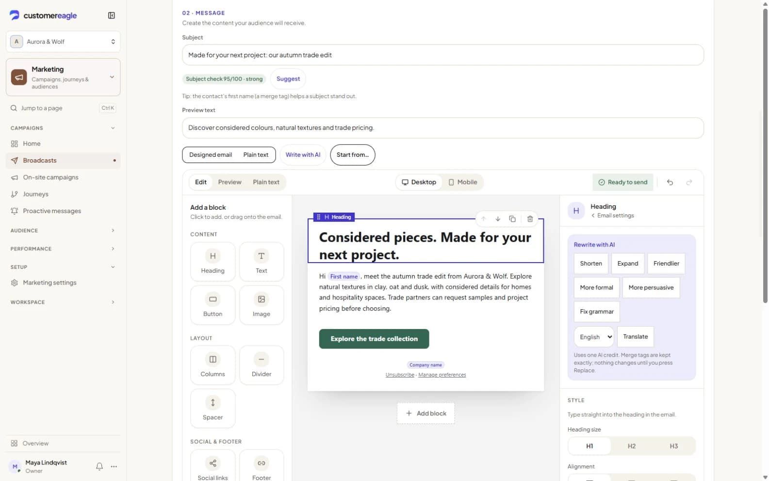The height and width of the screenshot is (481, 769).
Task: Delete the heading block
Action: [x=530, y=219]
